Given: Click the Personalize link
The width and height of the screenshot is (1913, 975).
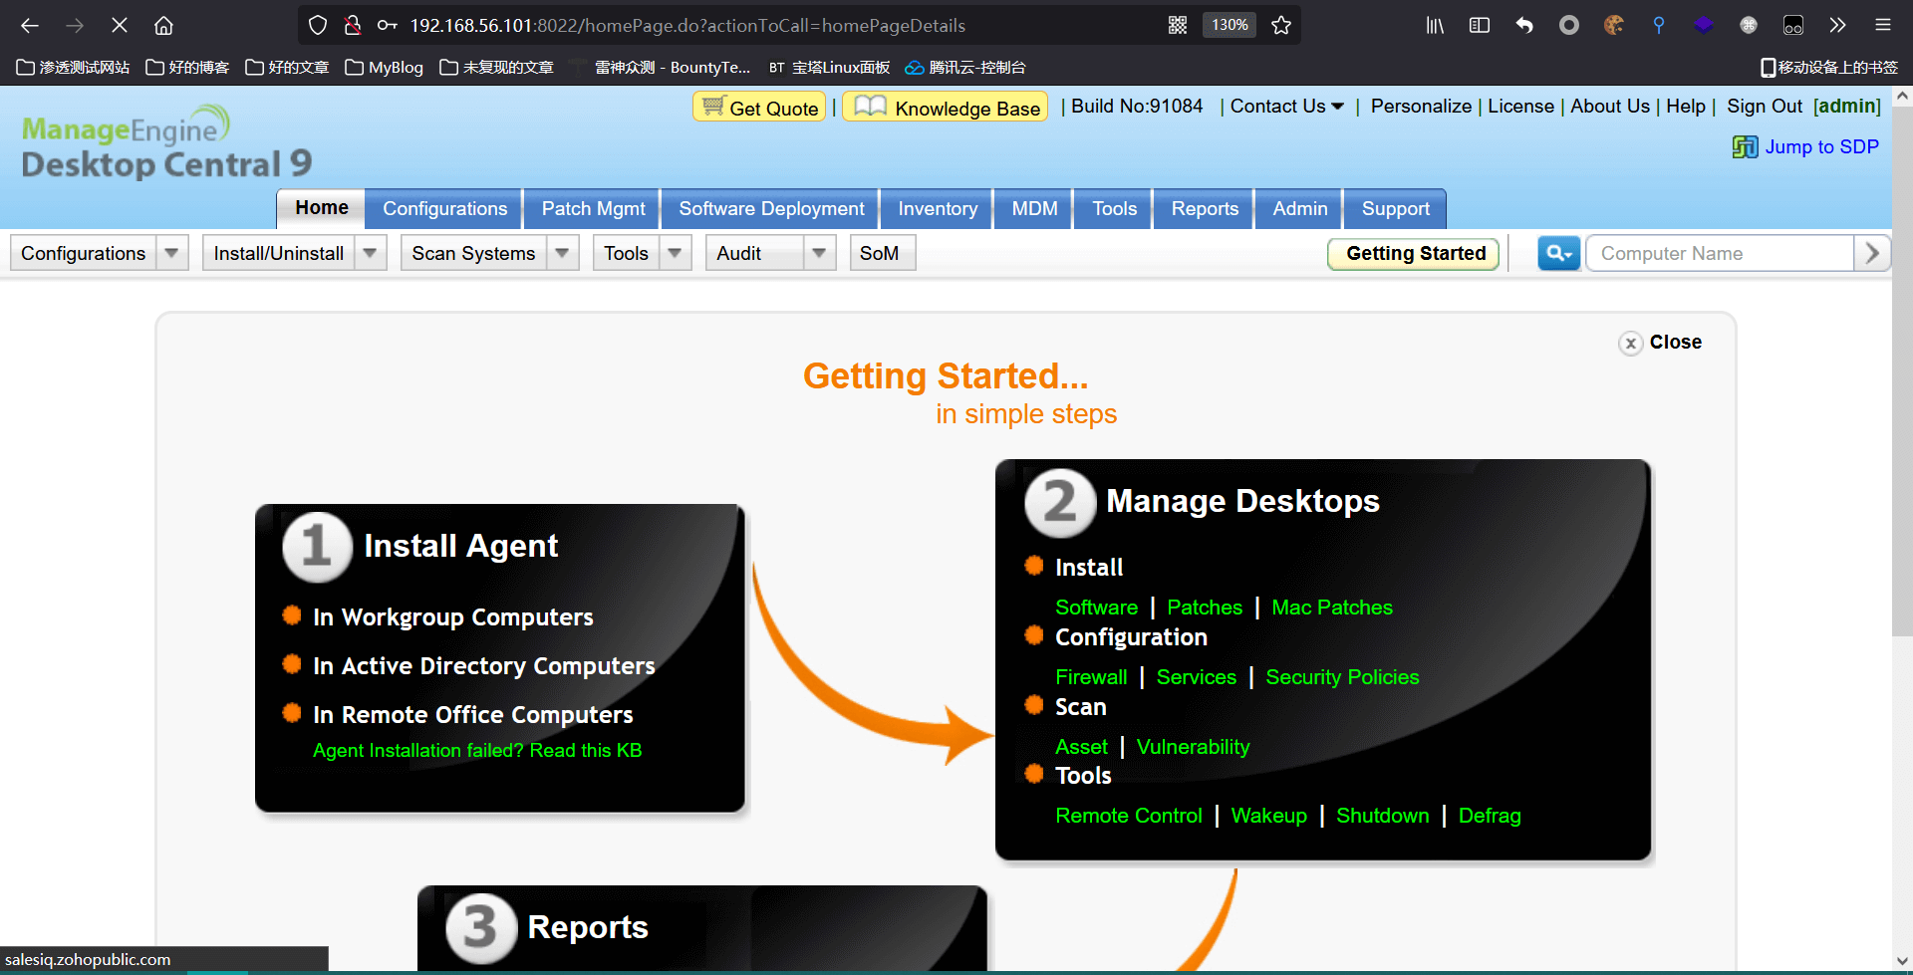Looking at the screenshot, I should tap(1421, 107).
